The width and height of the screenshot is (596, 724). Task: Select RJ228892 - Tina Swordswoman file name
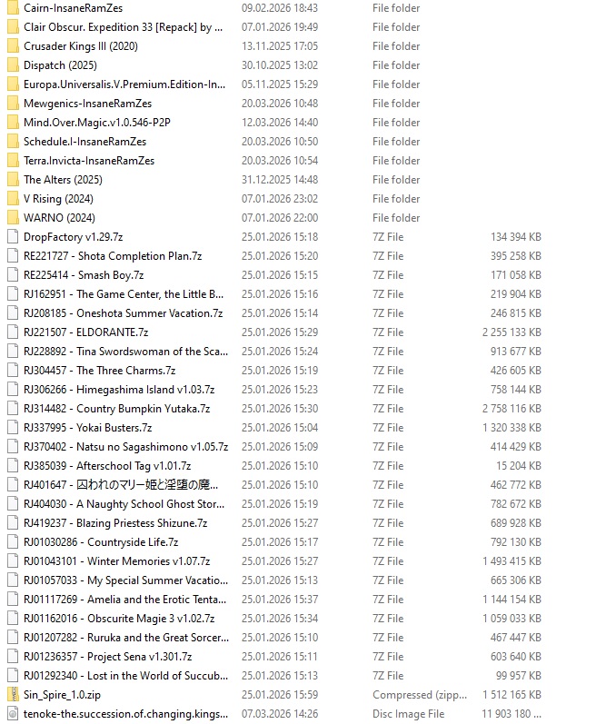(126, 352)
